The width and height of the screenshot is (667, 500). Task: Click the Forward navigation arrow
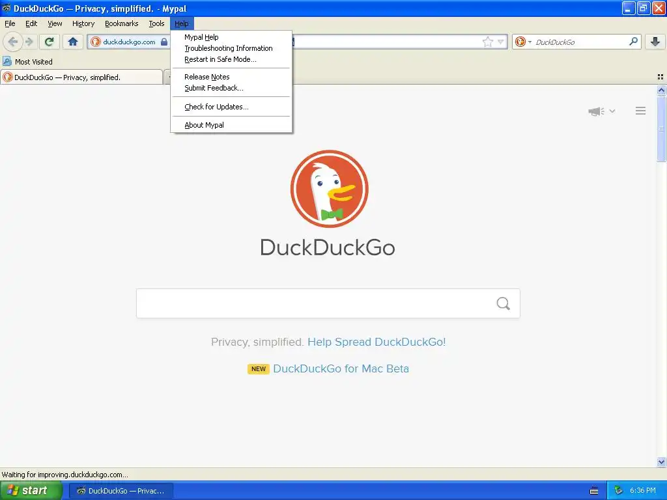click(29, 42)
